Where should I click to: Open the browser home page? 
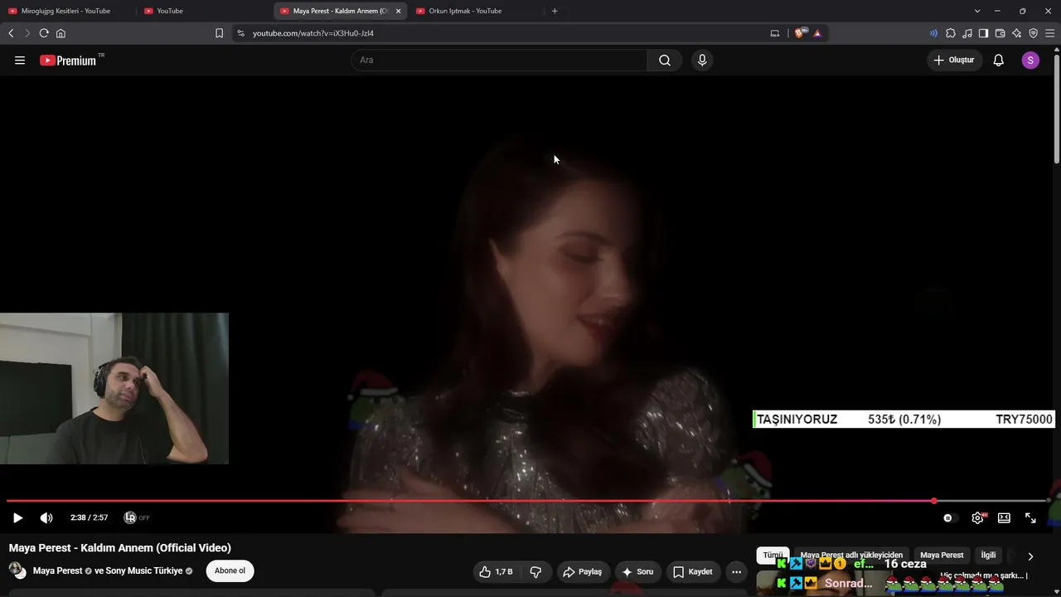tap(61, 33)
